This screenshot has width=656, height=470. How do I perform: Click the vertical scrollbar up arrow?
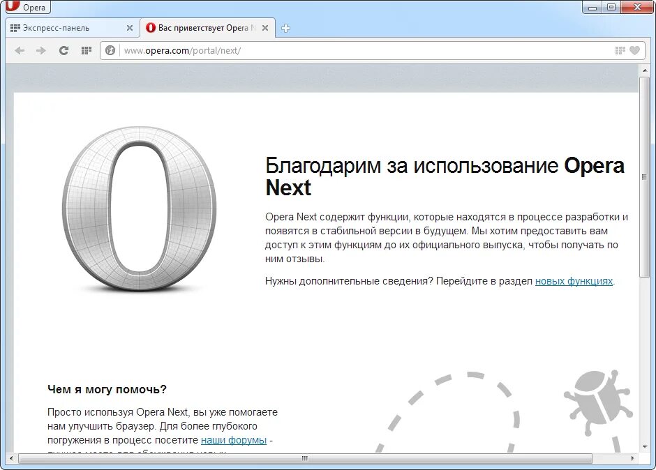tap(645, 70)
